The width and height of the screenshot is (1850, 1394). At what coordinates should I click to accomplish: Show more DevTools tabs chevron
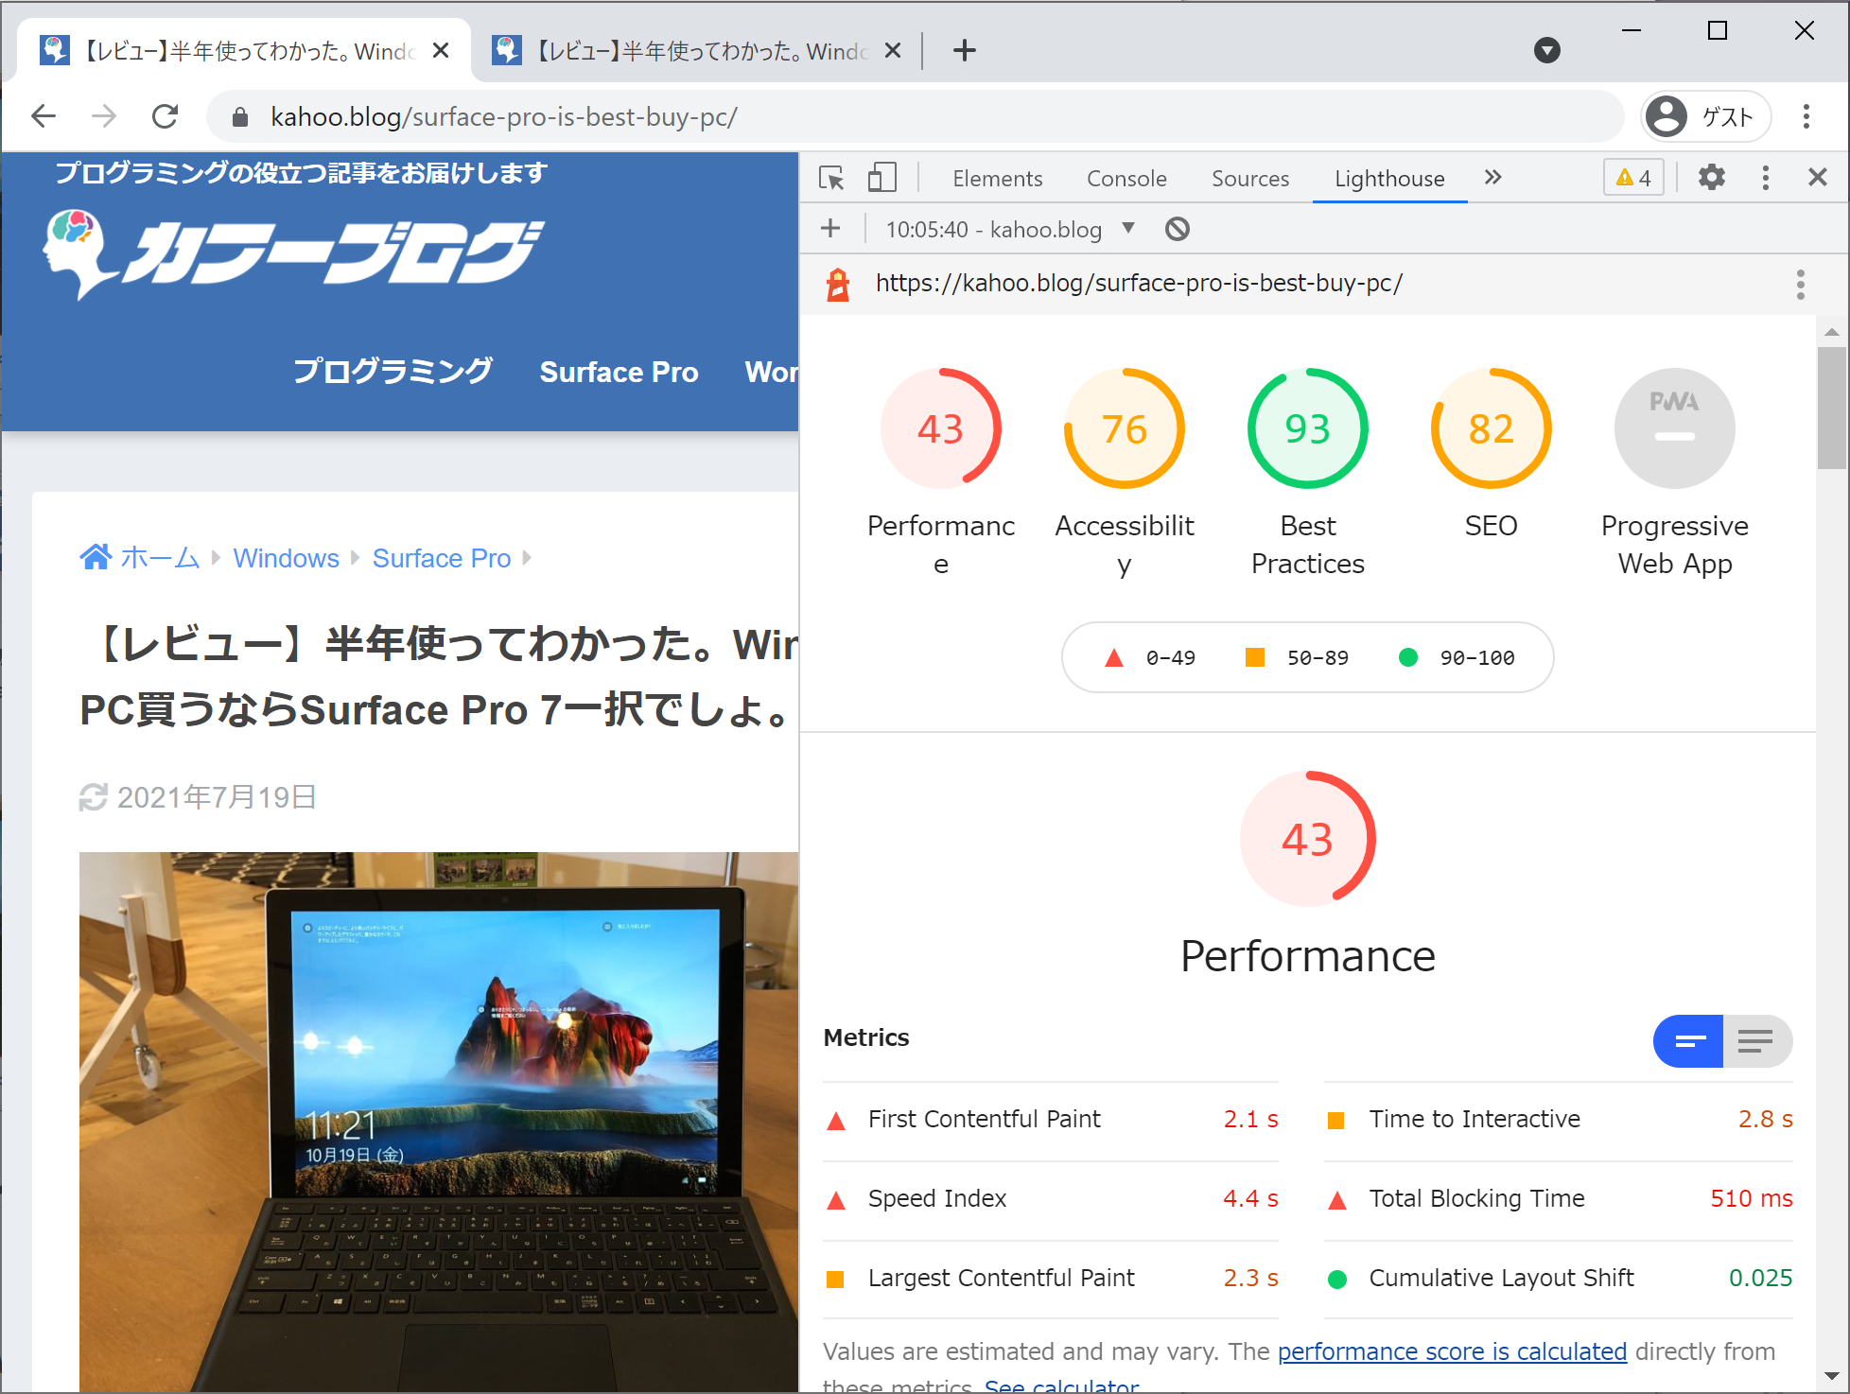point(1492,178)
